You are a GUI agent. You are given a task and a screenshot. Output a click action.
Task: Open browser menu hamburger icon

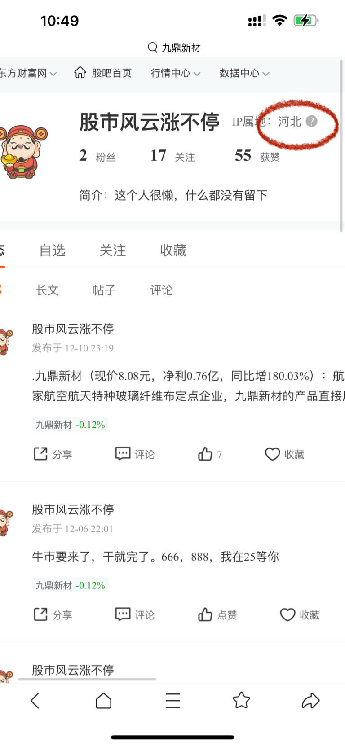pyautogui.click(x=172, y=700)
